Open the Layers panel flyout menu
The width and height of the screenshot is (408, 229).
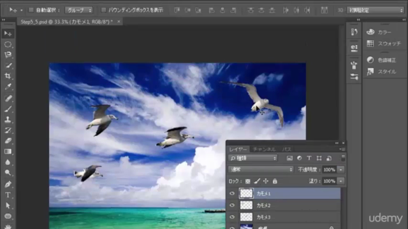coord(343,149)
